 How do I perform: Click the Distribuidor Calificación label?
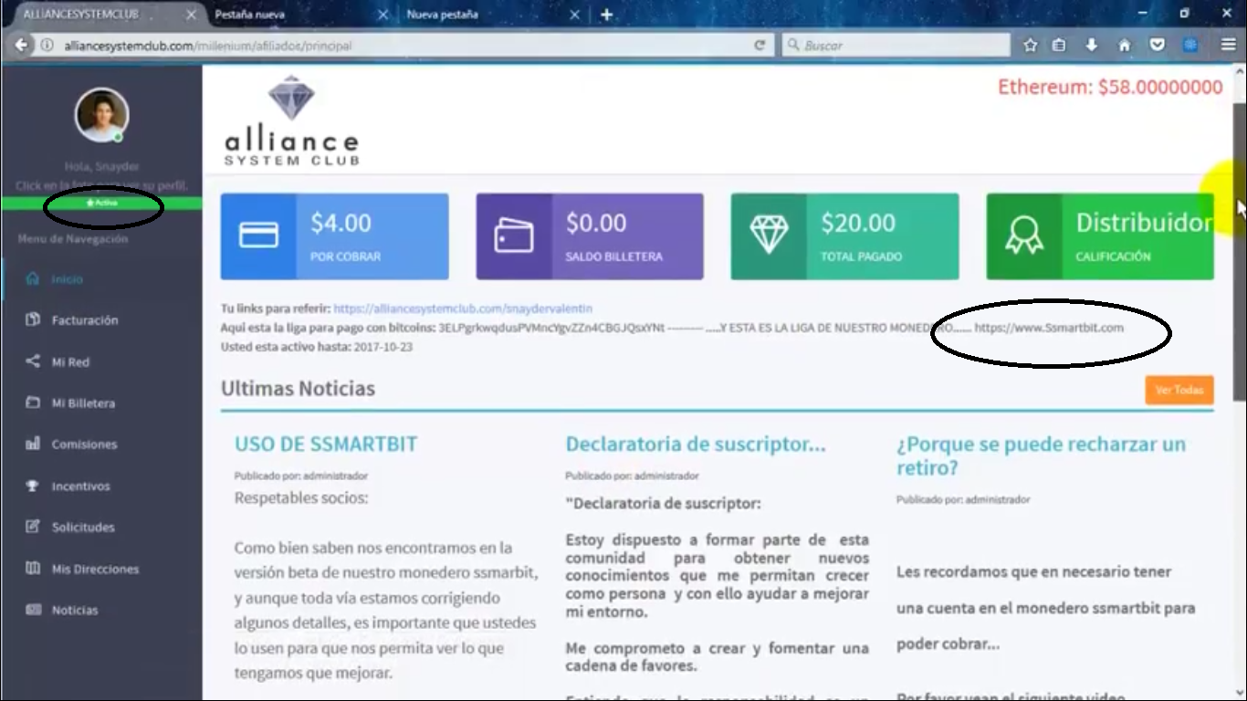(1144, 223)
